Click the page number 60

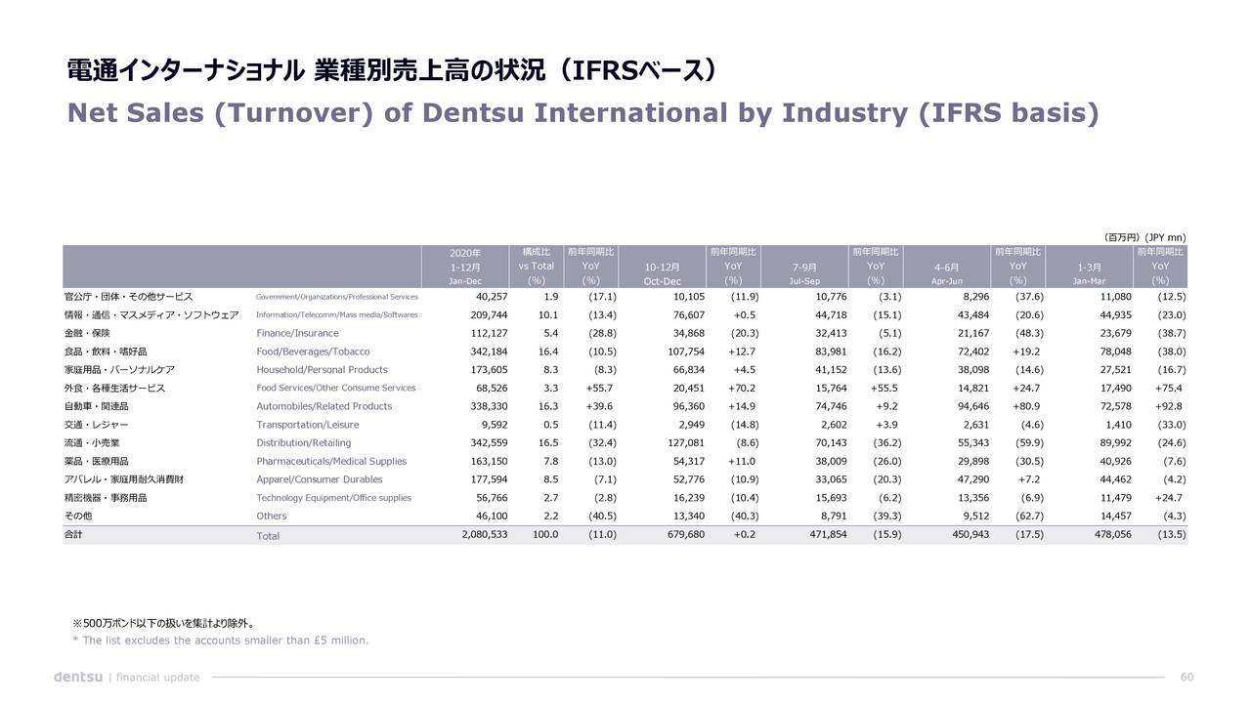click(1186, 678)
